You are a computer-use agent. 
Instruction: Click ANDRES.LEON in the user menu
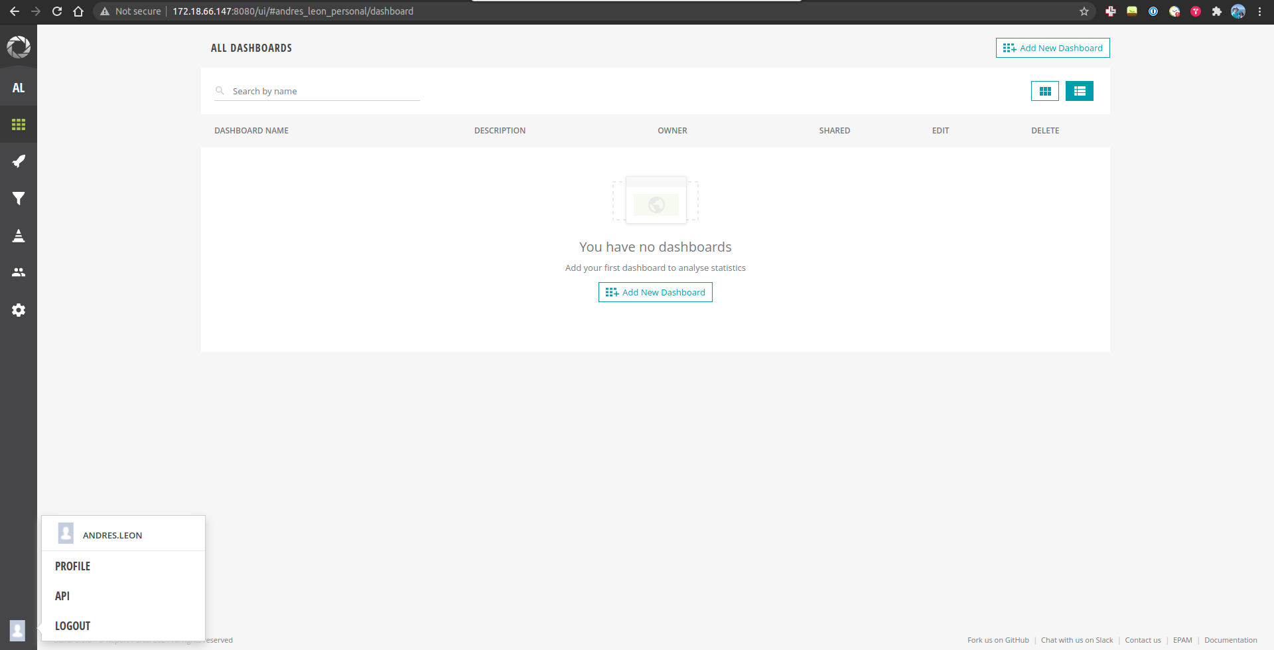tap(113, 535)
